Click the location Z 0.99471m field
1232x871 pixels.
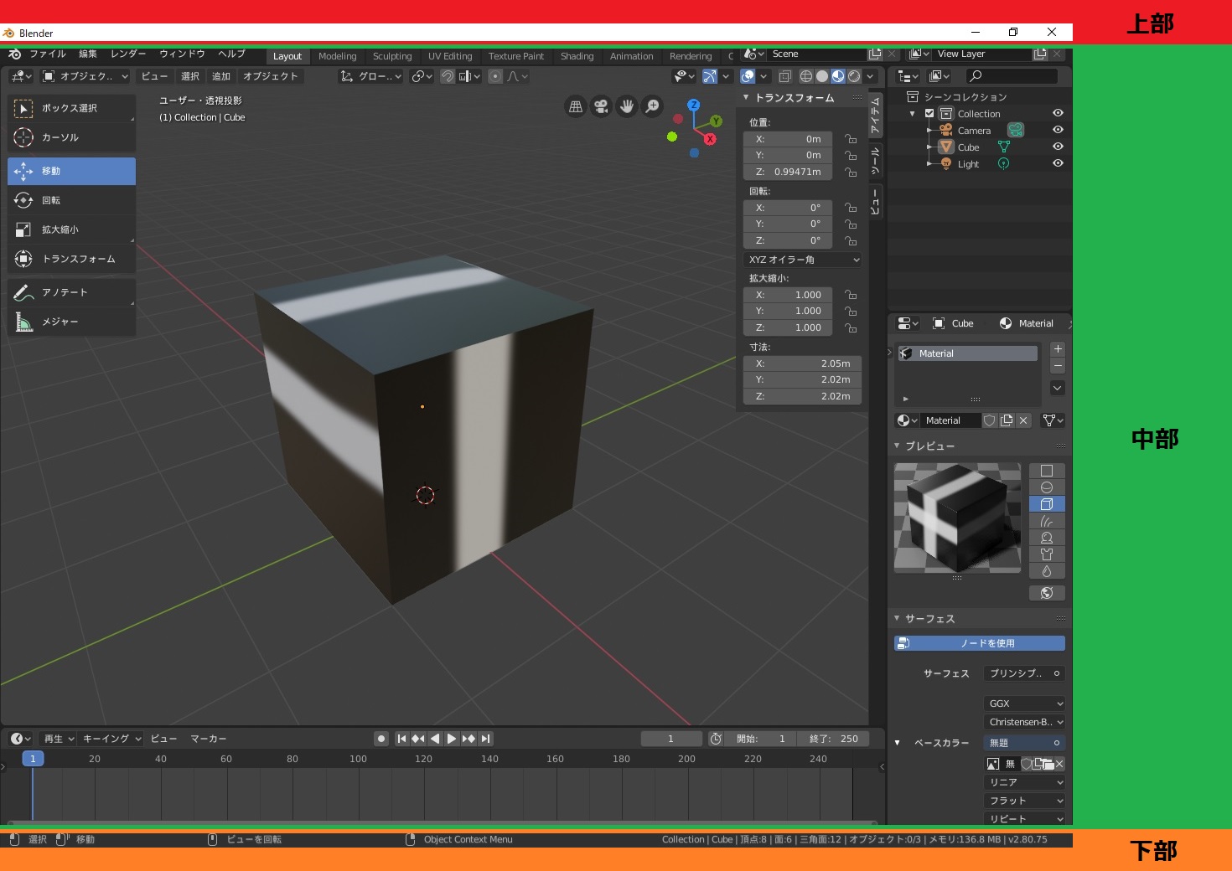pyautogui.click(x=788, y=172)
